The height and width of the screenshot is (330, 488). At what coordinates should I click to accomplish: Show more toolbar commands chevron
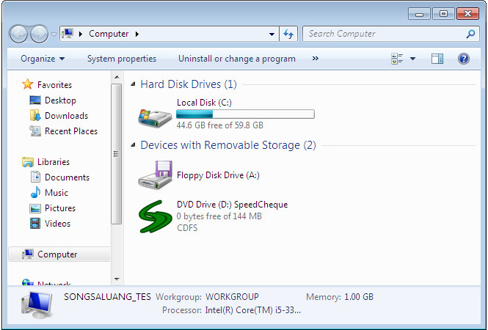pyautogui.click(x=316, y=58)
